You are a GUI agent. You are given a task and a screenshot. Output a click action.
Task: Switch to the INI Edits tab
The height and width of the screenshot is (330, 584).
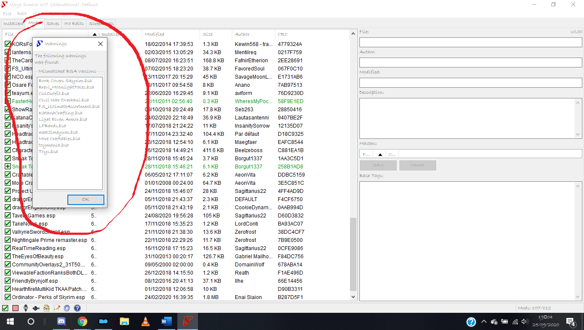tap(74, 23)
